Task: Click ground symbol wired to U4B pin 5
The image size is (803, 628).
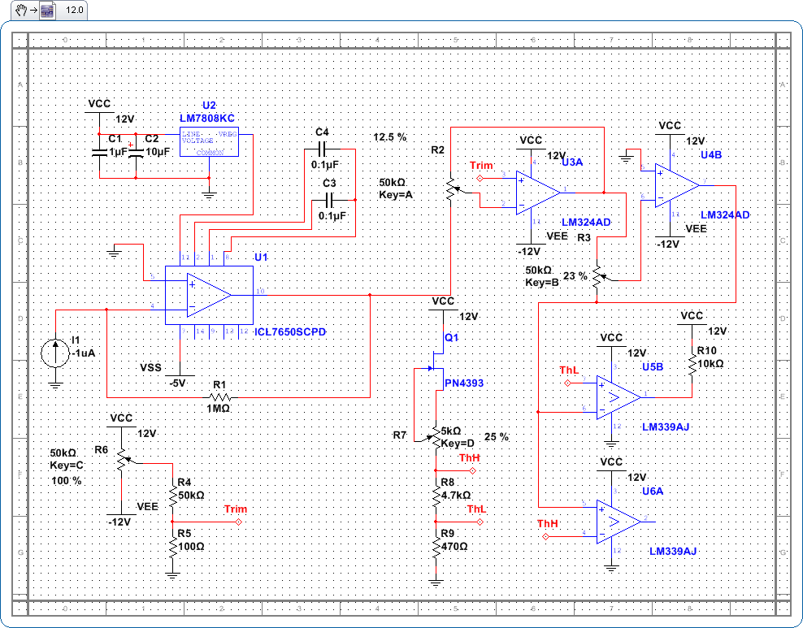Action: [x=626, y=159]
